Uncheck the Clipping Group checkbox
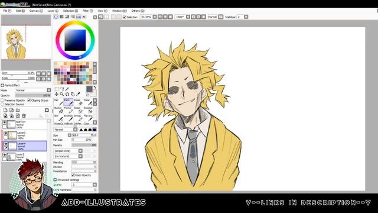This screenshot has height=213, width=378. [x=29, y=100]
